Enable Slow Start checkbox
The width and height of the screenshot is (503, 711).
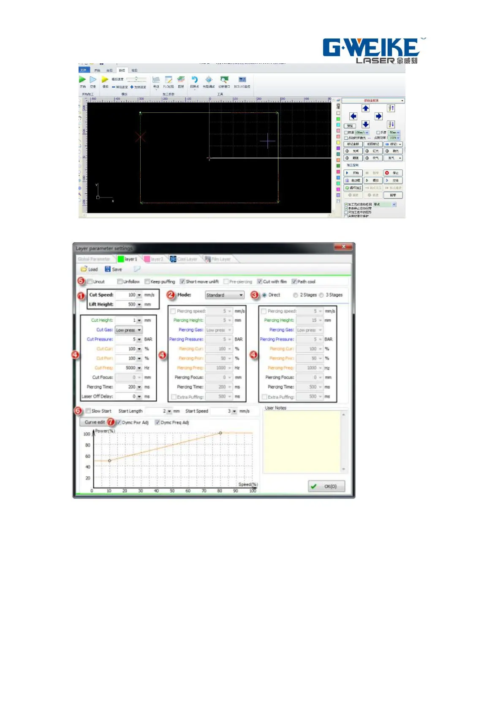pyautogui.click(x=88, y=410)
